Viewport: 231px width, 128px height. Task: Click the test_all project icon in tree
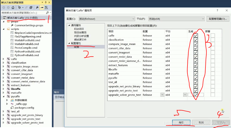9,111
